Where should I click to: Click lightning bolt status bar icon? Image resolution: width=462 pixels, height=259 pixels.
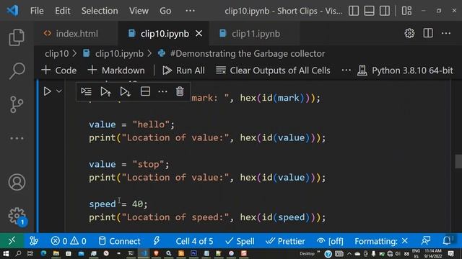(157, 241)
